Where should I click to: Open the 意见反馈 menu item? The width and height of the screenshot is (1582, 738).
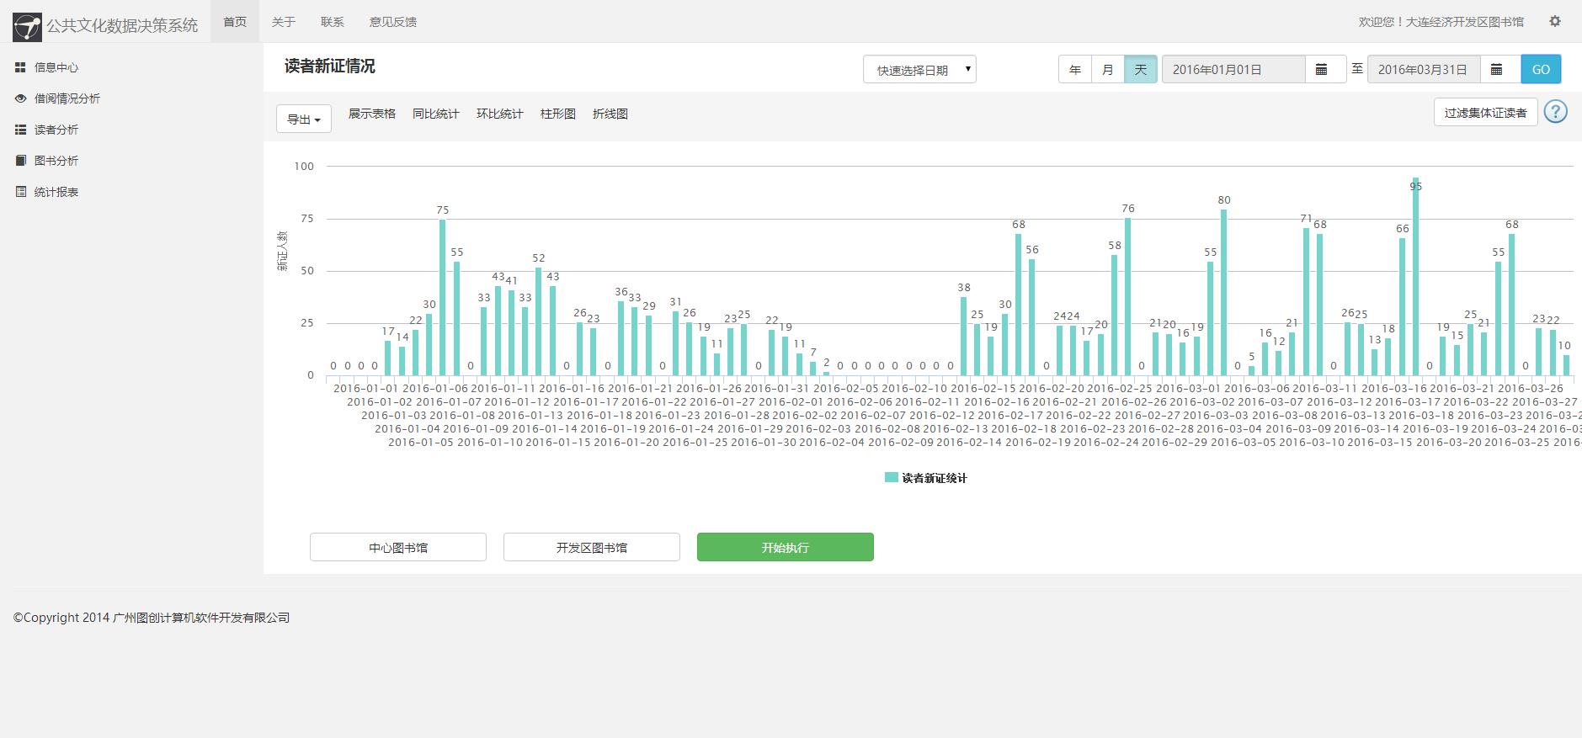pos(393,22)
